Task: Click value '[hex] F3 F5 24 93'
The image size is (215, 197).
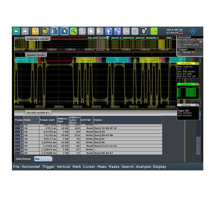Action: tap(105, 146)
